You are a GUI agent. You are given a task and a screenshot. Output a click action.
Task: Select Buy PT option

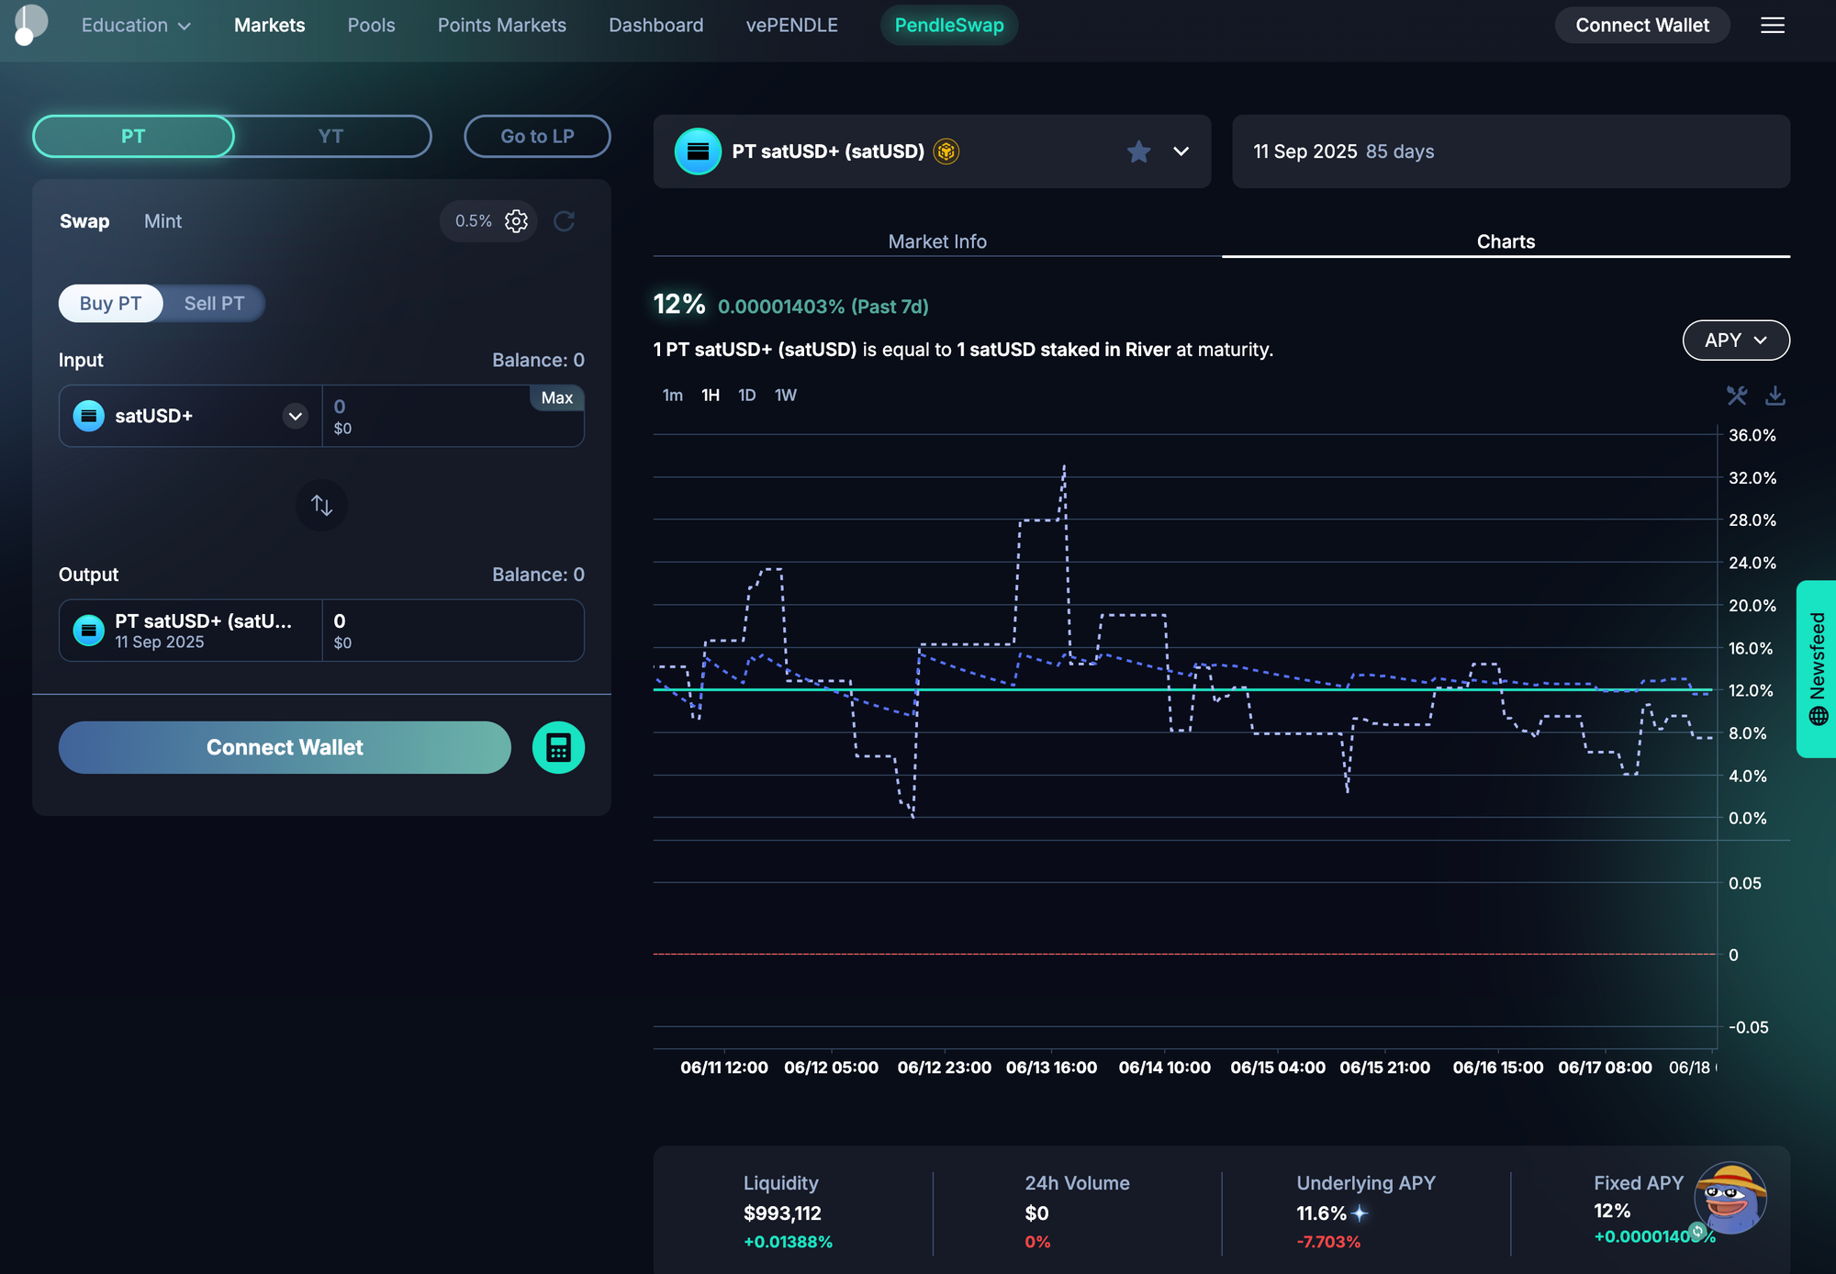(x=110, y=304)
